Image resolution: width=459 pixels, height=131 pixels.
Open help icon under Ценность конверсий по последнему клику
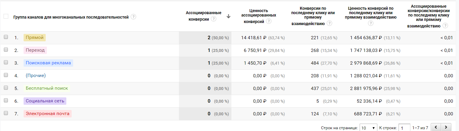(371, 23)
